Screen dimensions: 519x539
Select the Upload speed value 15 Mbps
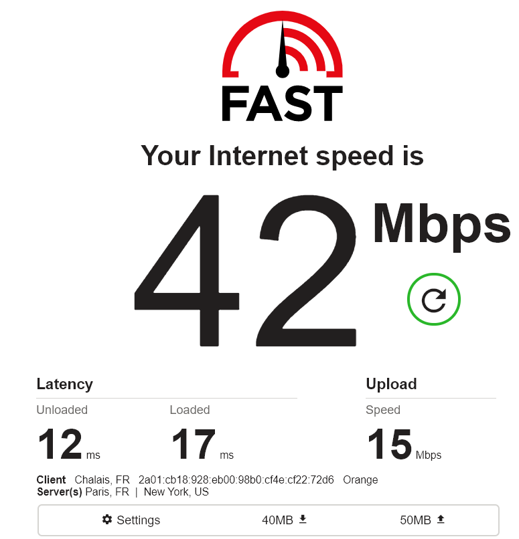404,444
